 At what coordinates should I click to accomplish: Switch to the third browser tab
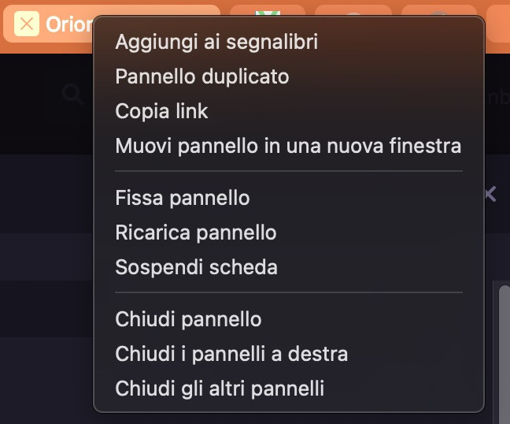pyautogui.click(x=353, y=11)
